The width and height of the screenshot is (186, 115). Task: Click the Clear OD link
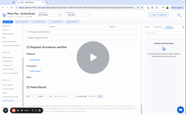pyautogui.click(x=52, y=27)
